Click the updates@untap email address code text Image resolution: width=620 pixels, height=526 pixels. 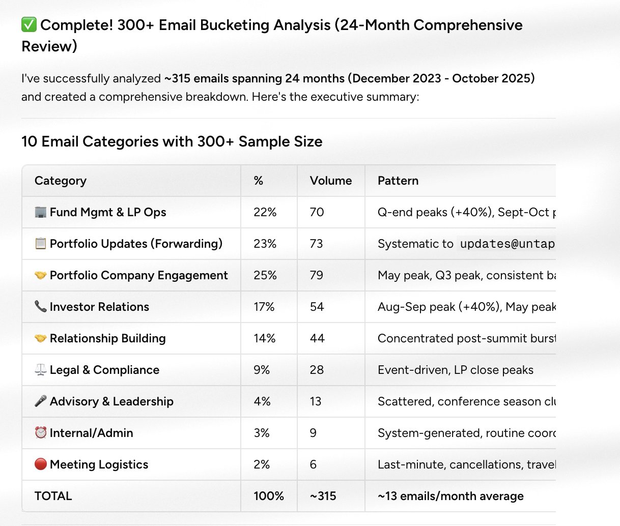(x=507, y=244)
